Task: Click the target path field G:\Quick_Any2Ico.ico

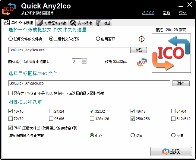Action: click(x=89, y=83)
